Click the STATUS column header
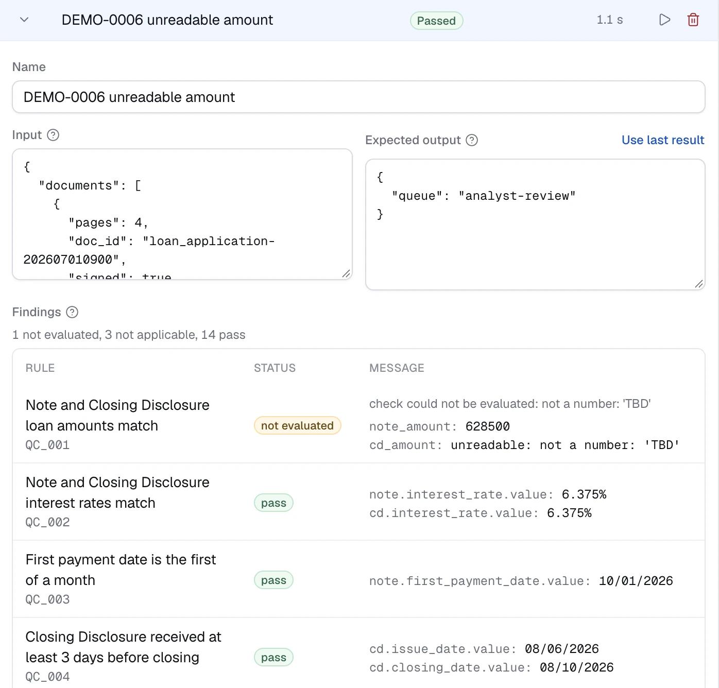The image size is (719, 688). click(x=275, y=368)
